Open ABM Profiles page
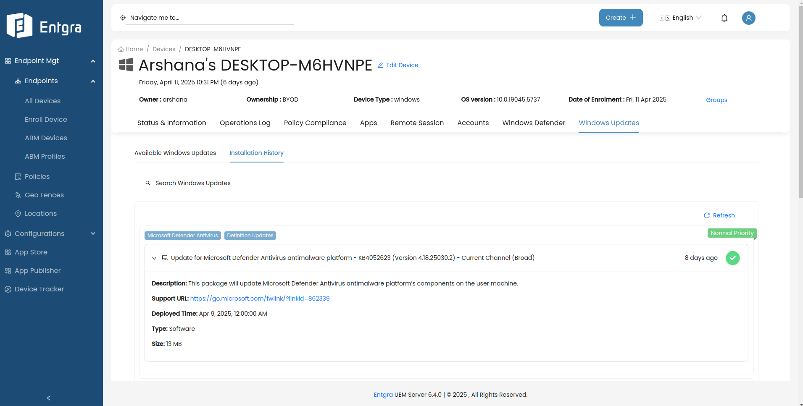 (45, 157)
